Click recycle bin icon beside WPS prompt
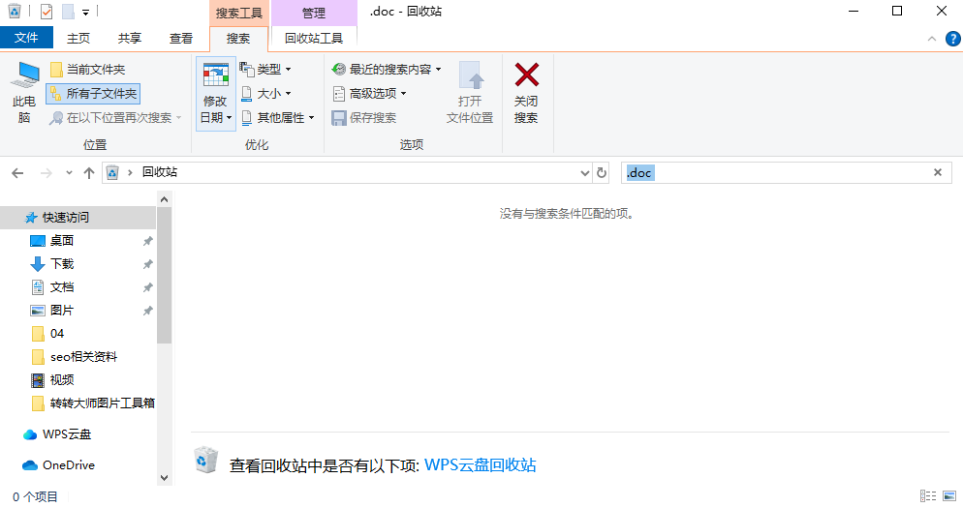963x508 pixels. [x=205, y=461]
